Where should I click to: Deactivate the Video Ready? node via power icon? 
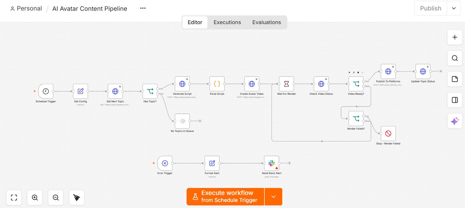tap(354, 72)
